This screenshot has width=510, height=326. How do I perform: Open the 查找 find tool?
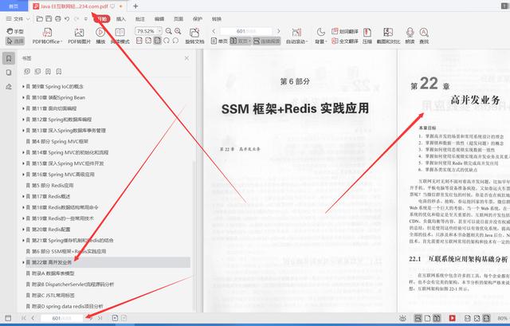coord(424,36)
